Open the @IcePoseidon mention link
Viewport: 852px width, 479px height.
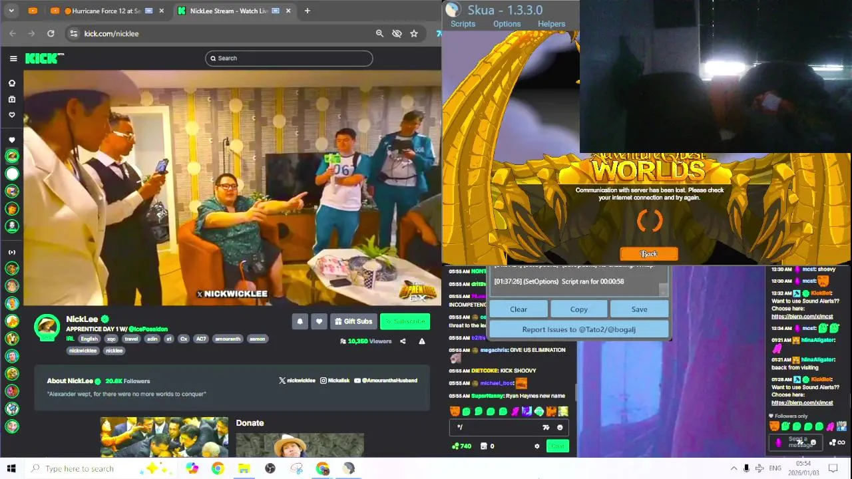point(148,329)
